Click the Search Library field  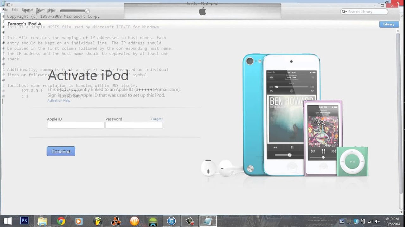pyautogui.click(x=364, y=12)
